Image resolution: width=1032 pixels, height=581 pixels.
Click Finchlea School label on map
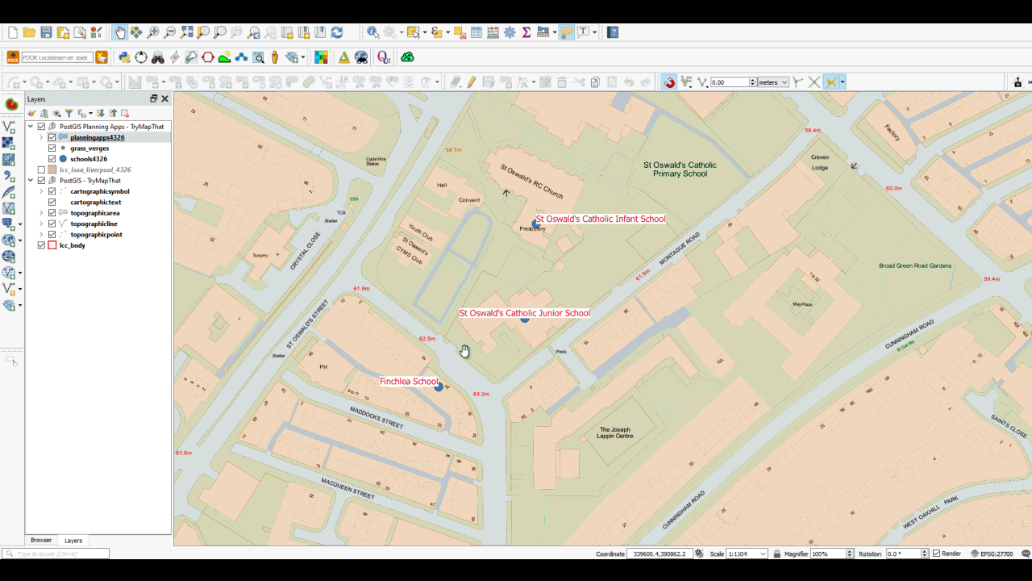(x=409, y=382)
